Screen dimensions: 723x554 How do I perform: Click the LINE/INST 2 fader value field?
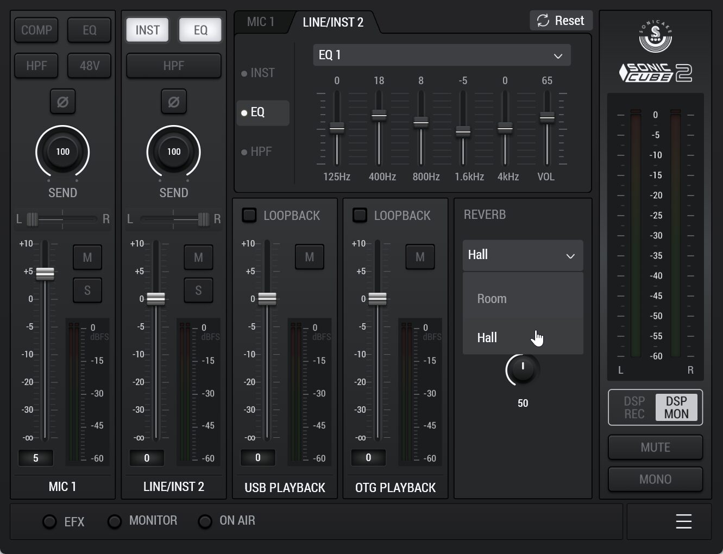(147, 458)
